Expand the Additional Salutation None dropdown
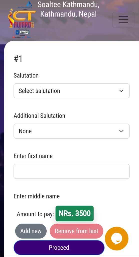The image size is (139, 257). pos(72,131)
